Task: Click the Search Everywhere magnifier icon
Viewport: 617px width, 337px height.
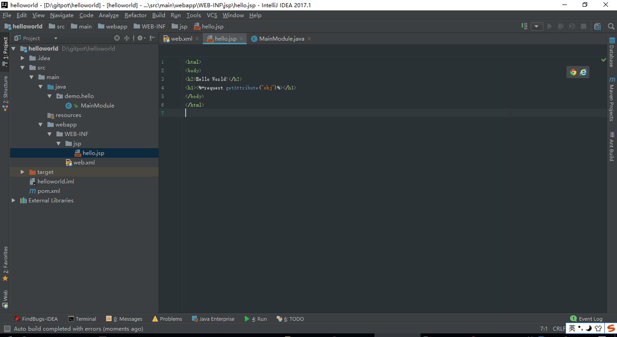Action: click(x=612, y=26)
